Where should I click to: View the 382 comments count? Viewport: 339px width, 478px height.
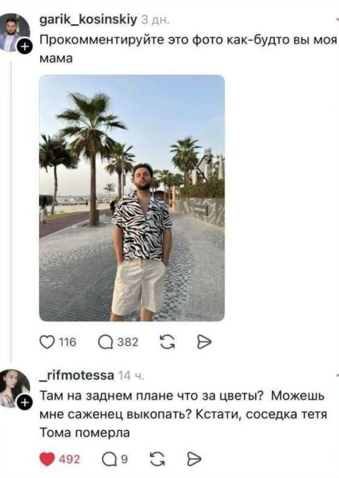pos(128,342)
